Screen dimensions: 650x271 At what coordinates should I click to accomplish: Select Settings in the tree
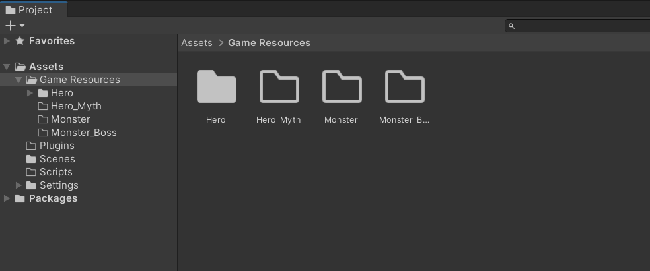pos(59,185)
